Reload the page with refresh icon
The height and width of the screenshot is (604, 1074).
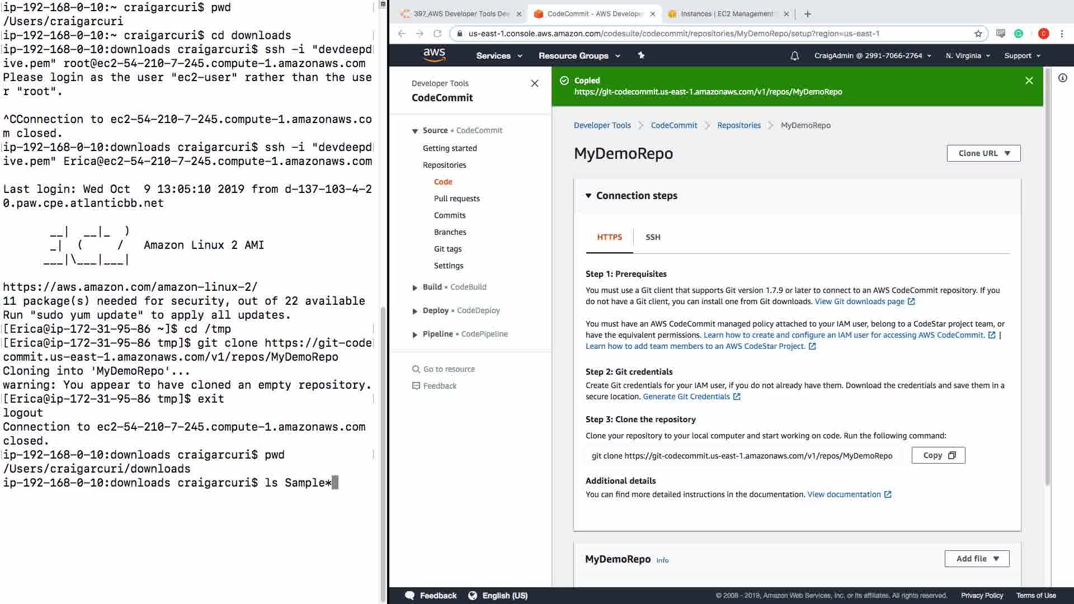tap(437, 34)
